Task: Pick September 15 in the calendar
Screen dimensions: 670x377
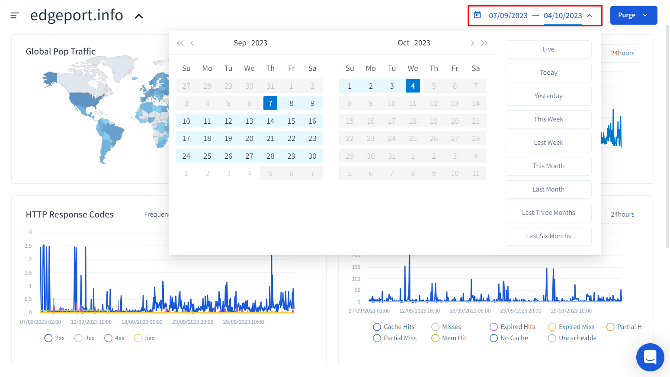Action: [291, 121]
